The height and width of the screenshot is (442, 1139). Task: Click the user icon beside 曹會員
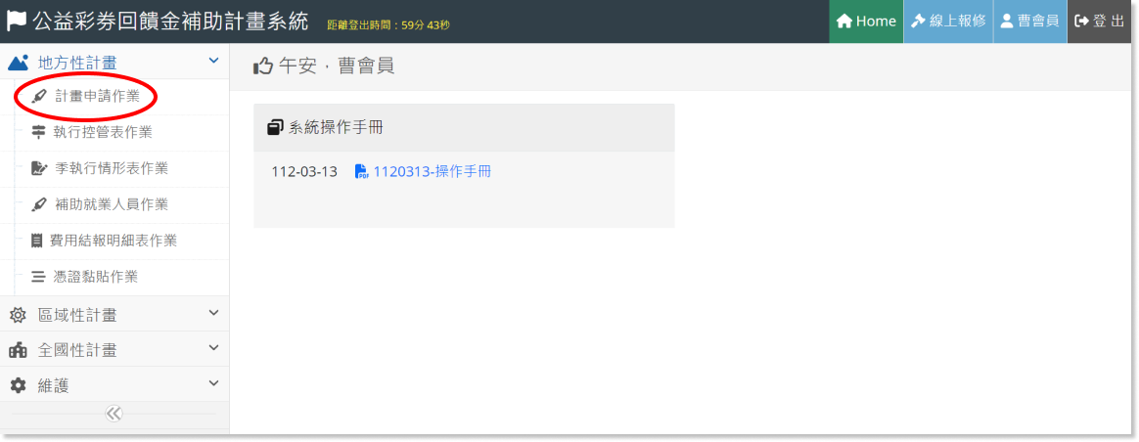pyautogui.click(x=1007, y=22)
